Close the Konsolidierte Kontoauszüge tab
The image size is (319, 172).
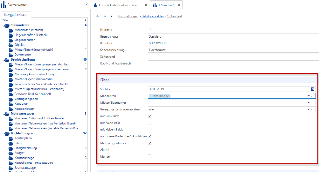pyautogui.click(x=146, y=5)
